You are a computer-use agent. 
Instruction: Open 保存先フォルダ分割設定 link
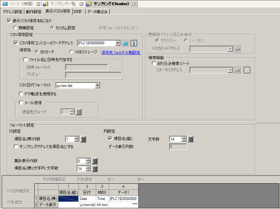click(121, 53)
